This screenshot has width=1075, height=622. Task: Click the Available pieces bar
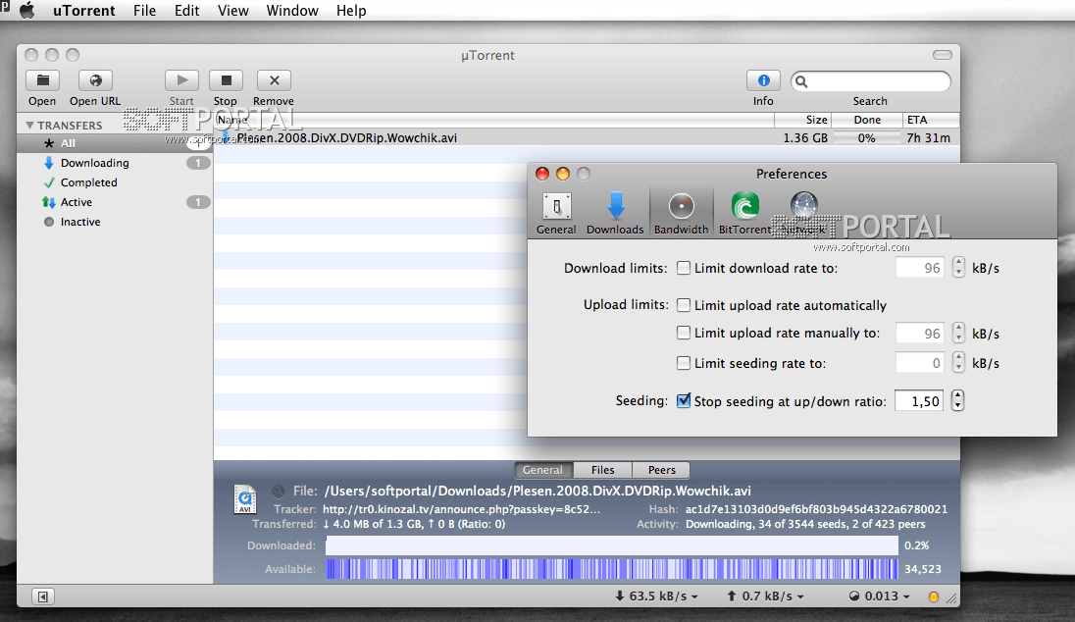[611, 569]
